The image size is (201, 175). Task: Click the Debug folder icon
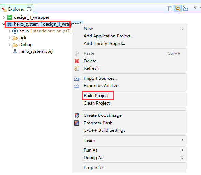15,45
